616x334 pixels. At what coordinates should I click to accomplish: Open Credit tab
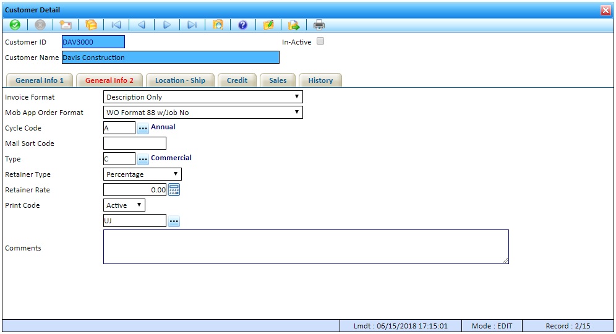pyautogui.click(x=237, y=80)
